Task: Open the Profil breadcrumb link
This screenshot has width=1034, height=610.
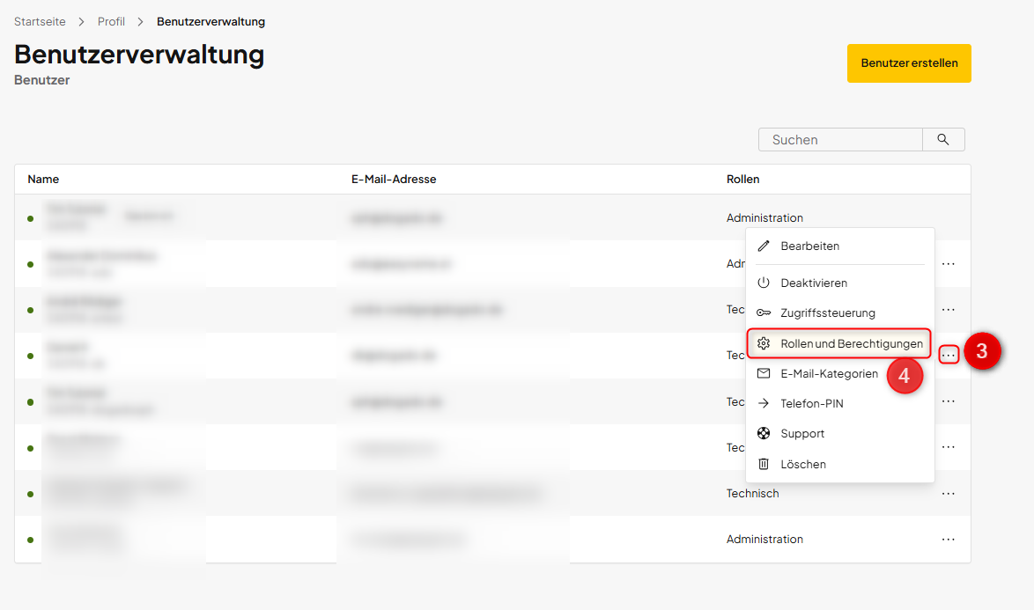Action: pyautogui.click(x=111, y=21)
